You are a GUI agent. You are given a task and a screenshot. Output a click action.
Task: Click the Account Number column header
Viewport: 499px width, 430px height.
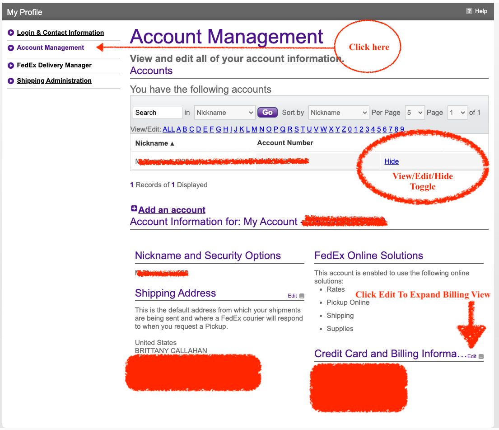[x=285, y=143]
